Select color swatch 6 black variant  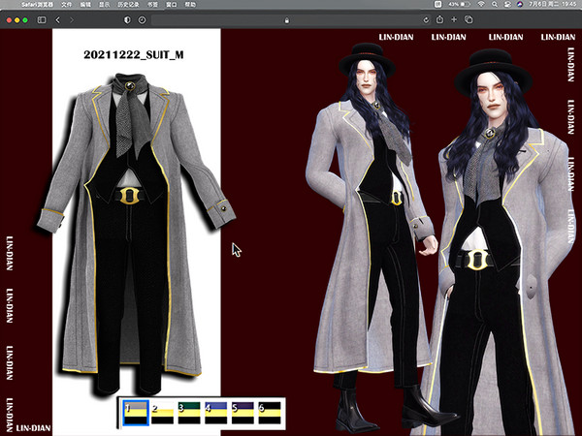click(269, 413)
